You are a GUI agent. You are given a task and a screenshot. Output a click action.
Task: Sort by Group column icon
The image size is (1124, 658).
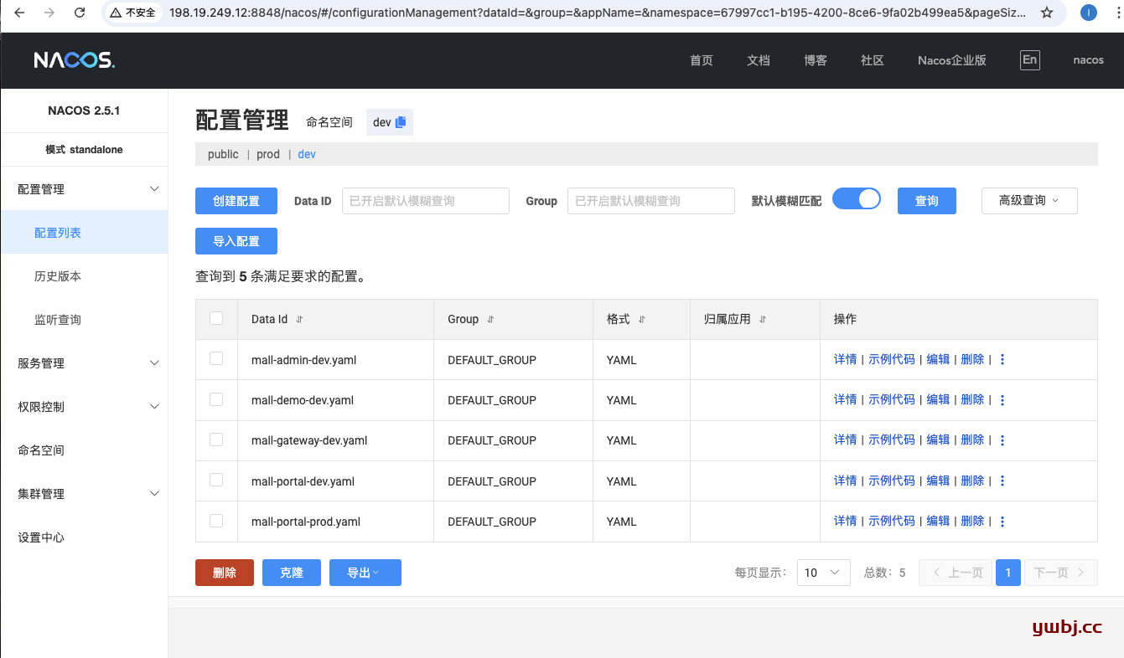[x=490, y=320]
